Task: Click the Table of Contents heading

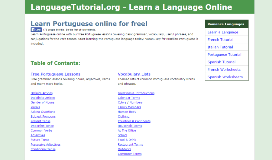Action: (x=56, y=63)
